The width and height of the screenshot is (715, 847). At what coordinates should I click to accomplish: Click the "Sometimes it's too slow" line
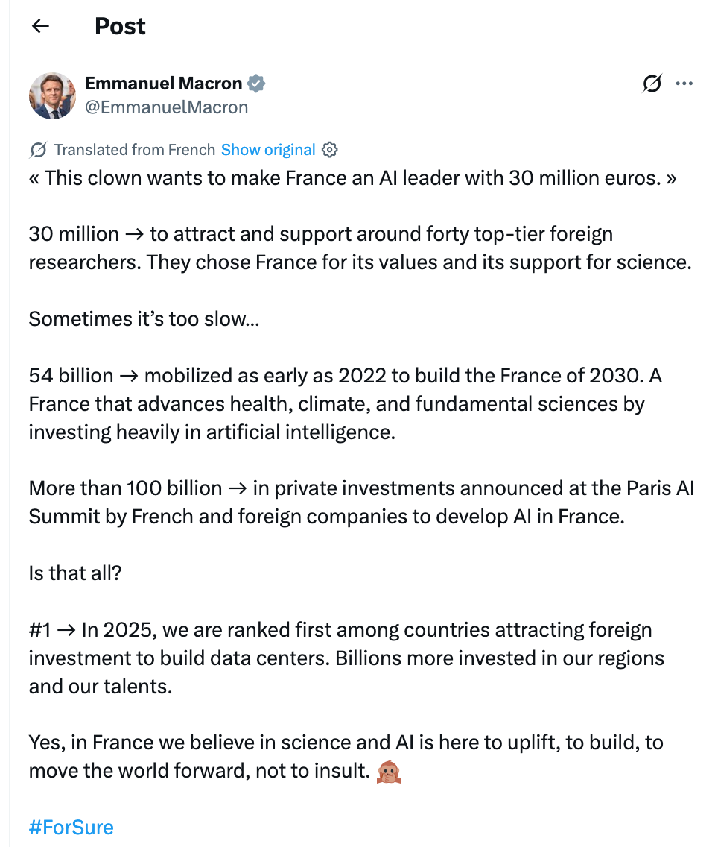144,319
